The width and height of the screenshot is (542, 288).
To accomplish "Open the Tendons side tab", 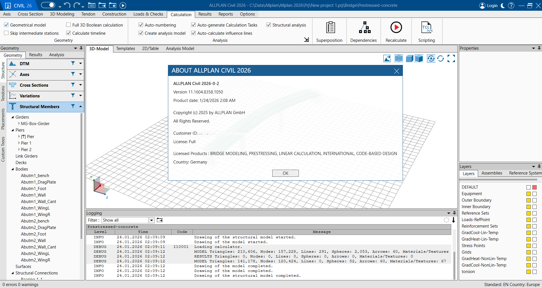I will [x=3, y=93].
